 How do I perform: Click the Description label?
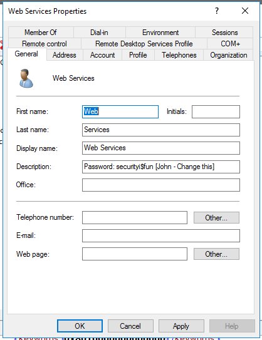(34, 167)
